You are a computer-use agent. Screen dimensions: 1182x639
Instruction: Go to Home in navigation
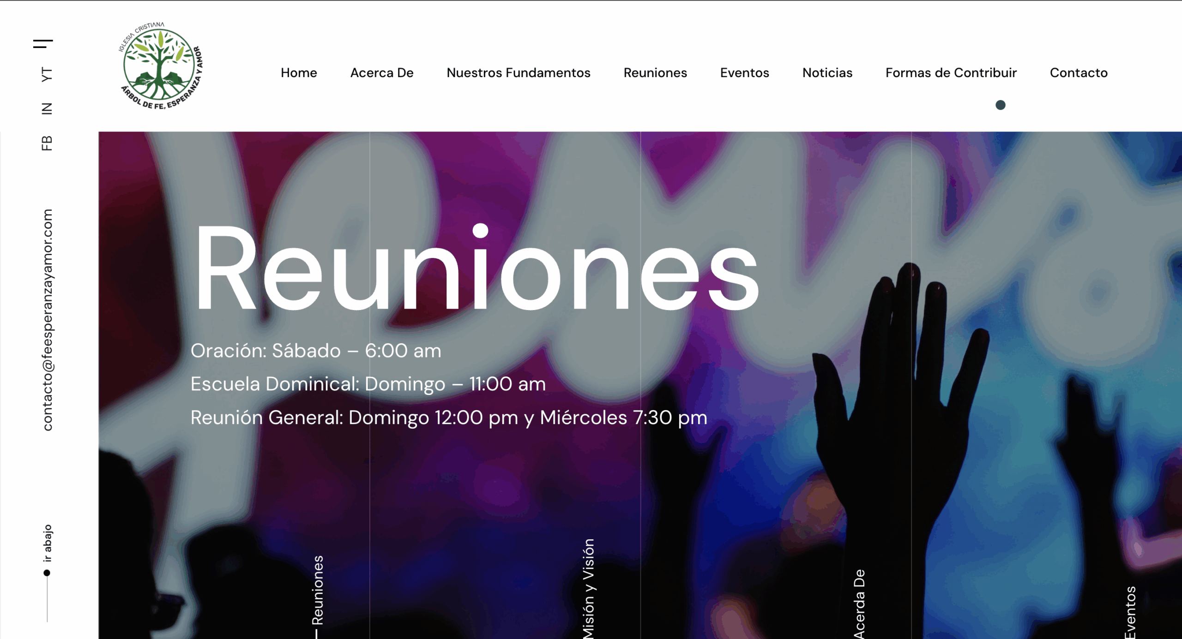coord(299,73)
